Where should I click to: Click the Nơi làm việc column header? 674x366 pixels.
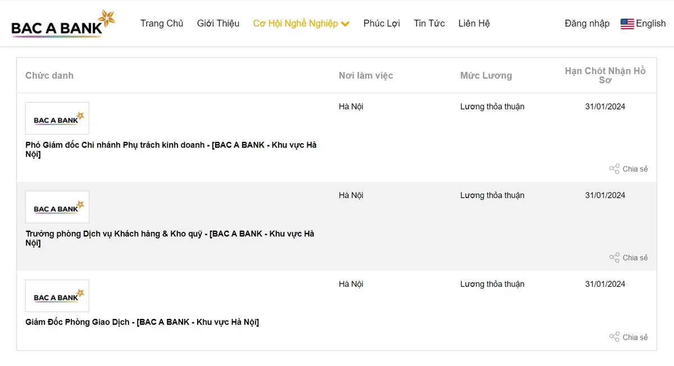point(366,75)
